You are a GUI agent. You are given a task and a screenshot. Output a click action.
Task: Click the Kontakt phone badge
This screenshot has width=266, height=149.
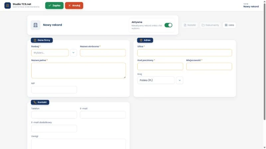pyautogui.click(x=40, y=102)
